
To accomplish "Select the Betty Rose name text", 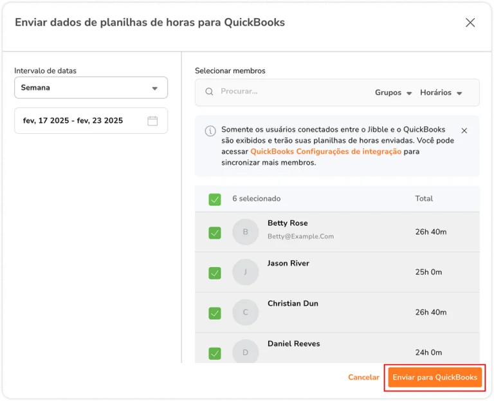I will tap(288, 223).
